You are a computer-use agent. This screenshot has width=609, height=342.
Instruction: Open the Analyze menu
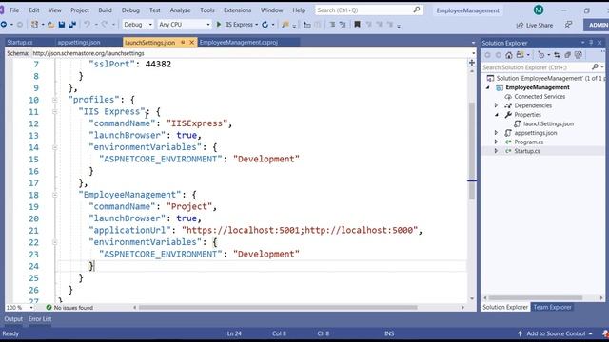click(180, 10)
